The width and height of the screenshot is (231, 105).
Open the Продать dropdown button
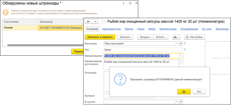tap(145, 37)
